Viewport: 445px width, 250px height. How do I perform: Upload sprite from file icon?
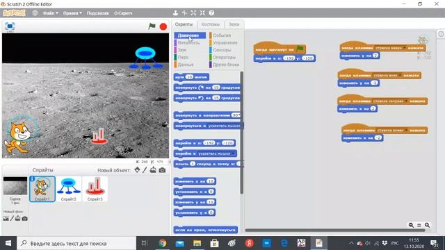[153, 169]
